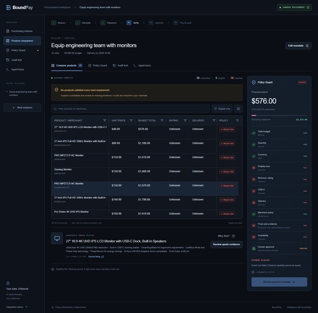Open Procurement workspace breadcrumb
The image size is (318, 313).
57,7
